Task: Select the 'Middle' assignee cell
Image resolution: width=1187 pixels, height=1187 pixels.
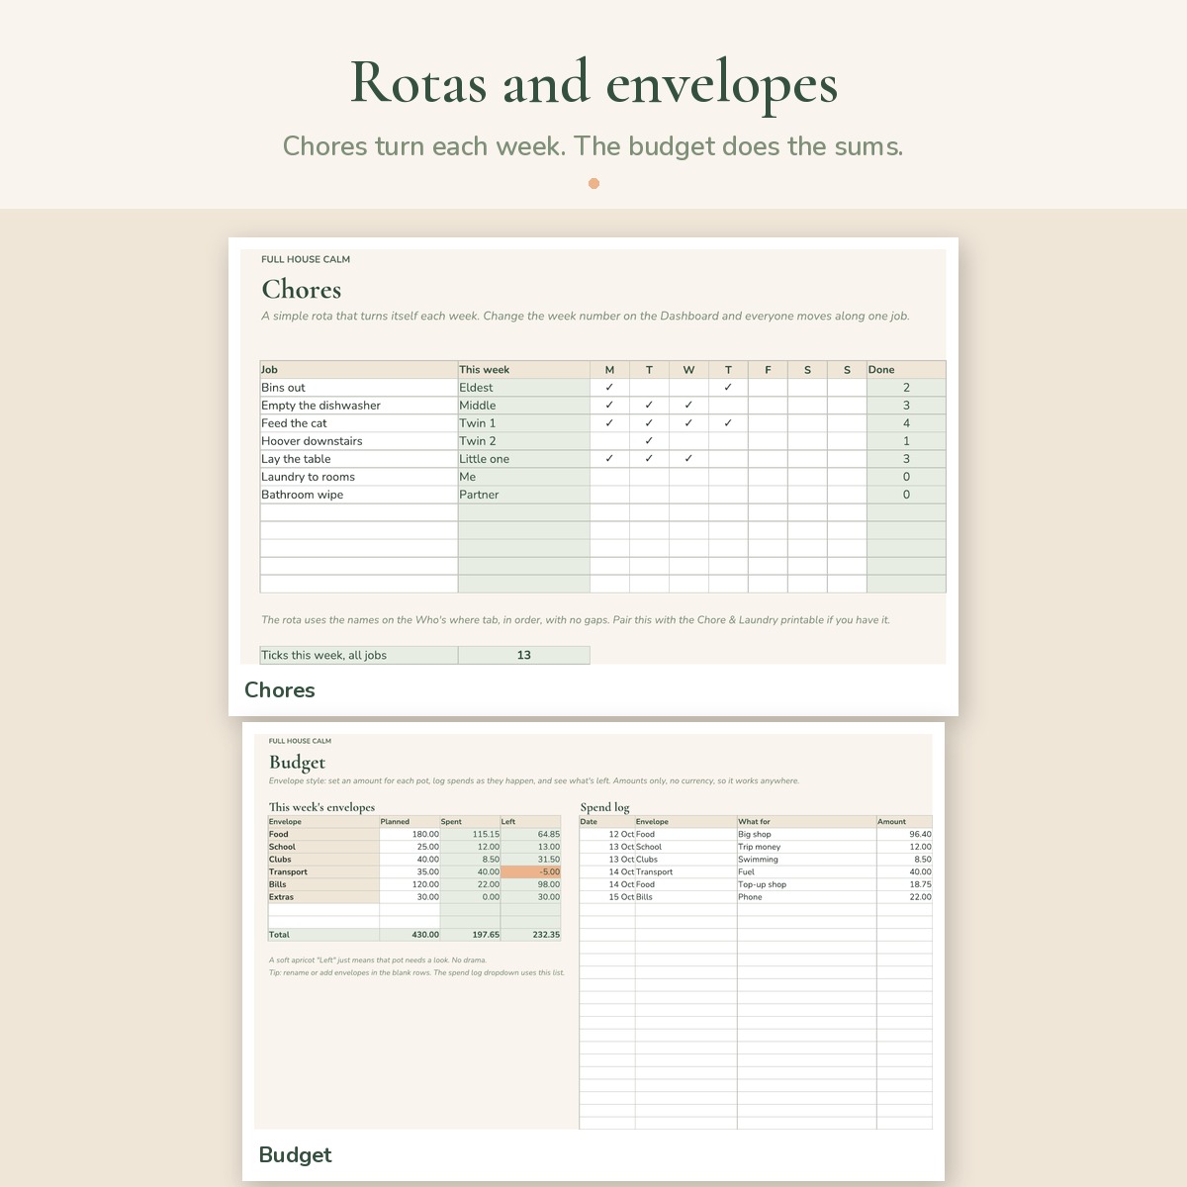Action: tap(524, 406)
